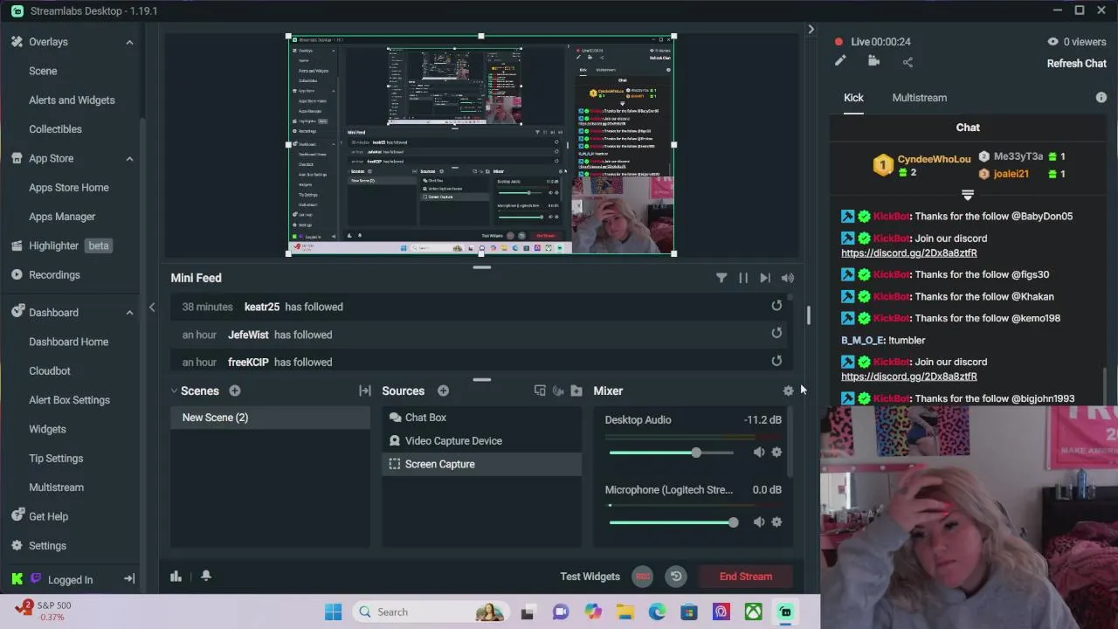Open the video camera icon under Live timer
Image resolution: width=1118 pixels, height=629 pixels.
873,61
